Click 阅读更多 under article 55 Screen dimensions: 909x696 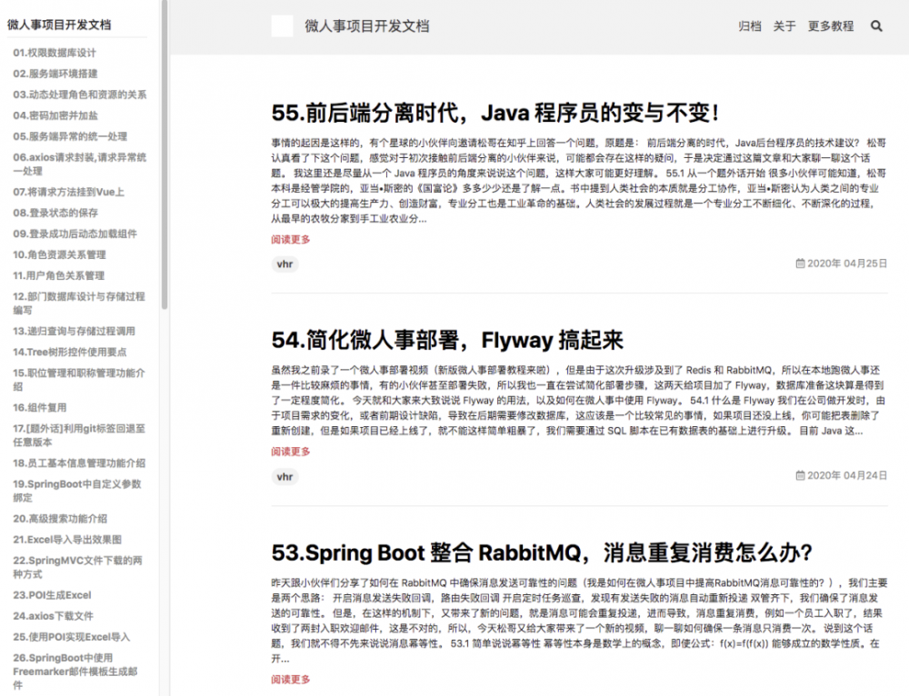click(x=287, y=237)
